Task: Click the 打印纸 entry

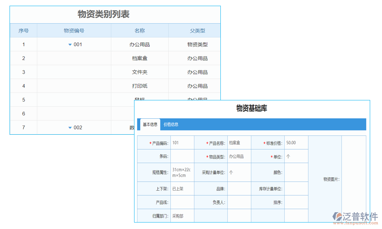Action: pyautogui.click(x=140, y=86)
